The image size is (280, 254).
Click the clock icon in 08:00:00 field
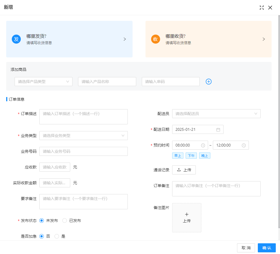tap(203, 145)
